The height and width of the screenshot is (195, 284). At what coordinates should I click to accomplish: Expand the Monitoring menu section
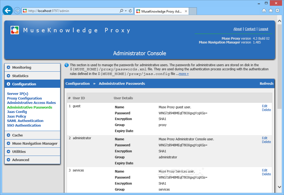coord(32,67)
